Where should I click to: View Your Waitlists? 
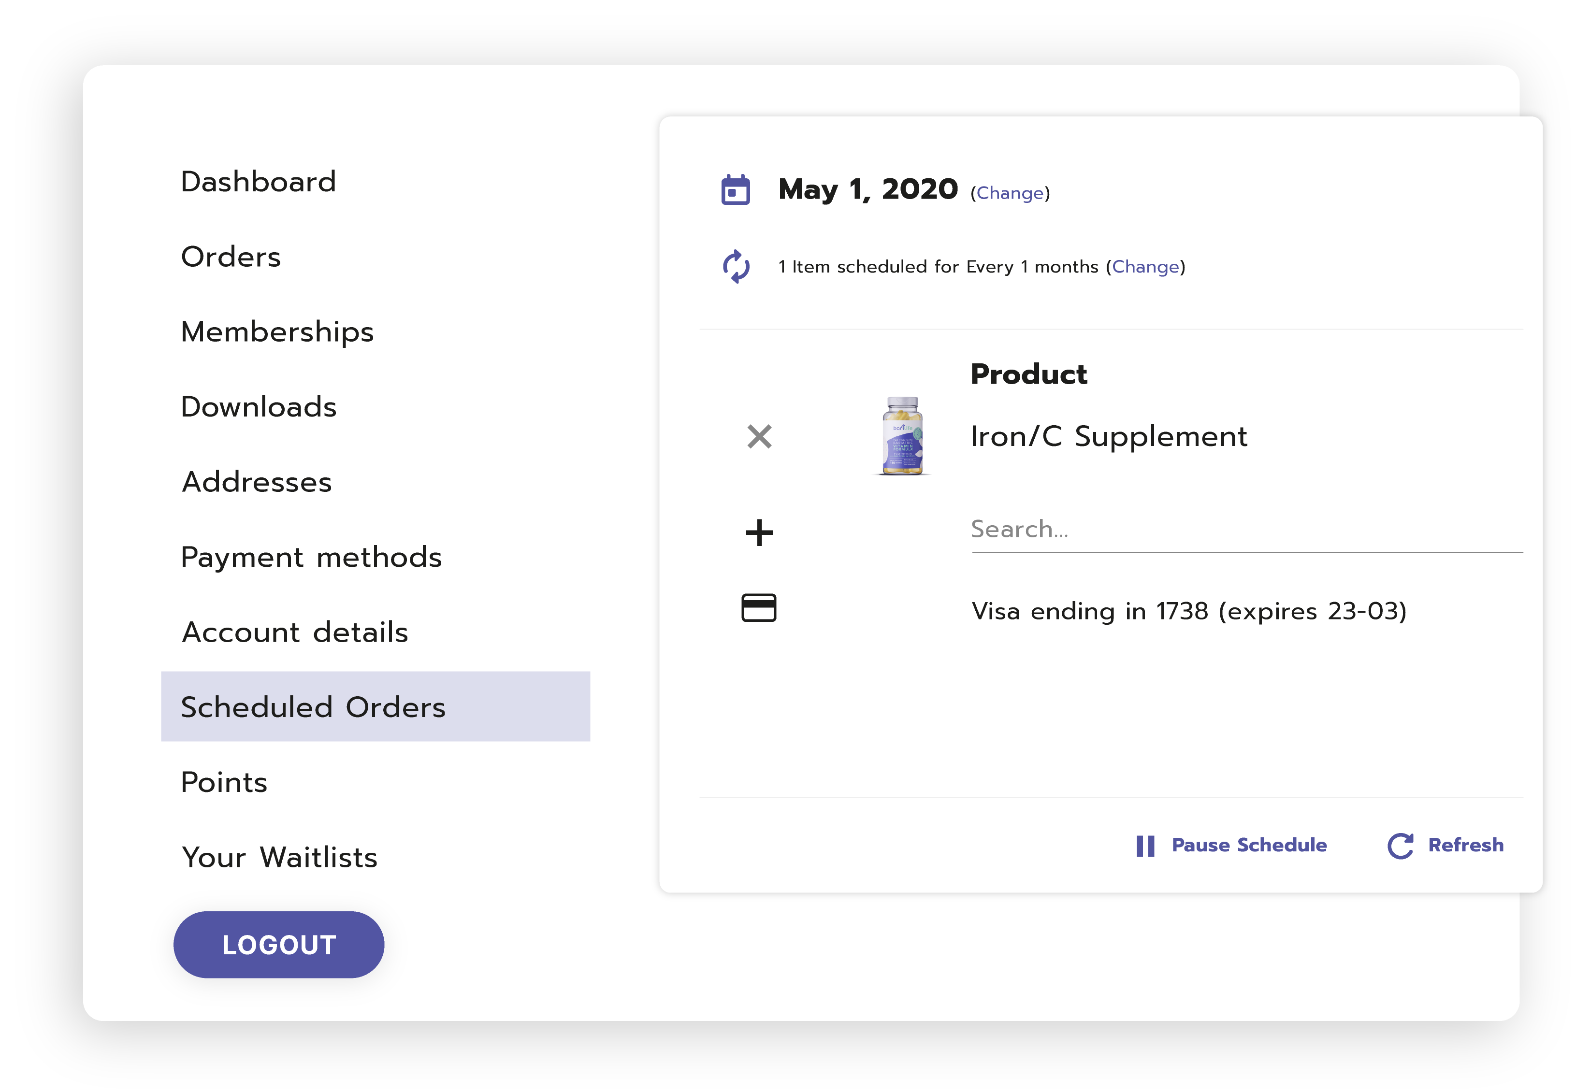(x=279, y=858)
